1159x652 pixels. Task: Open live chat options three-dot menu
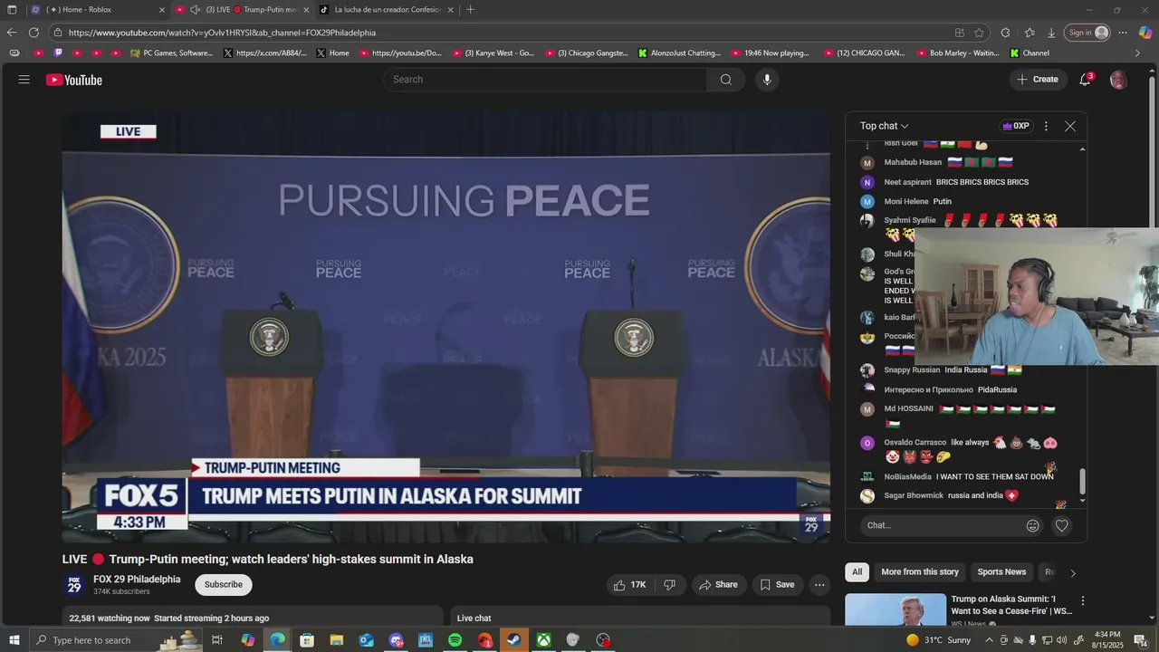tap(1046, 126)
